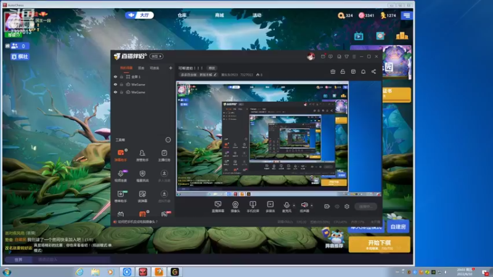This screenshot has width=493, height=277.
Task: Open the 棋社 club button in AutoChess
Action: pyautogui.click(x=20, y=57)
